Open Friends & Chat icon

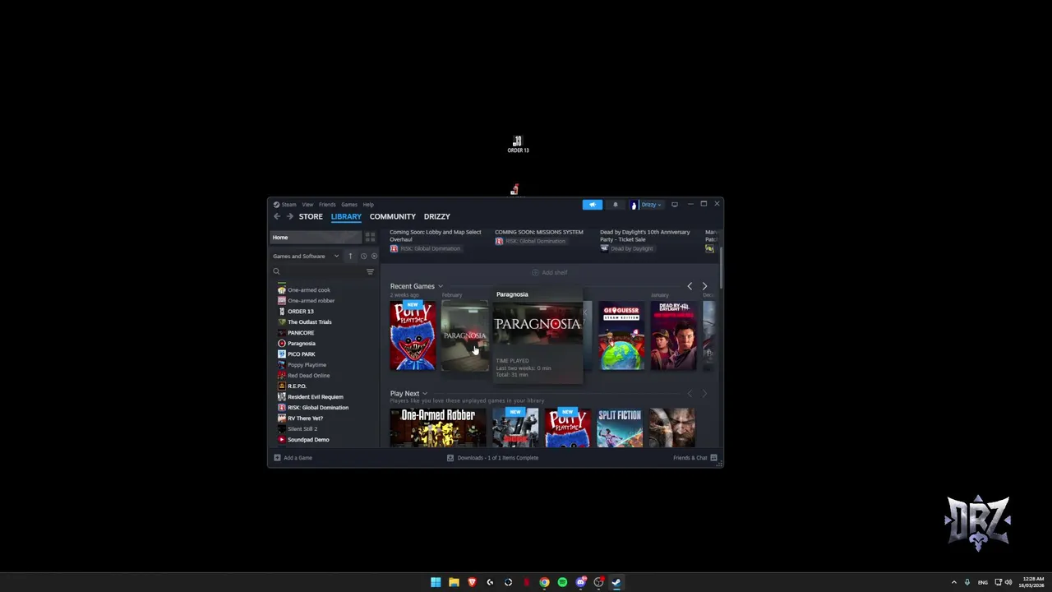click(x=713, y=458)
